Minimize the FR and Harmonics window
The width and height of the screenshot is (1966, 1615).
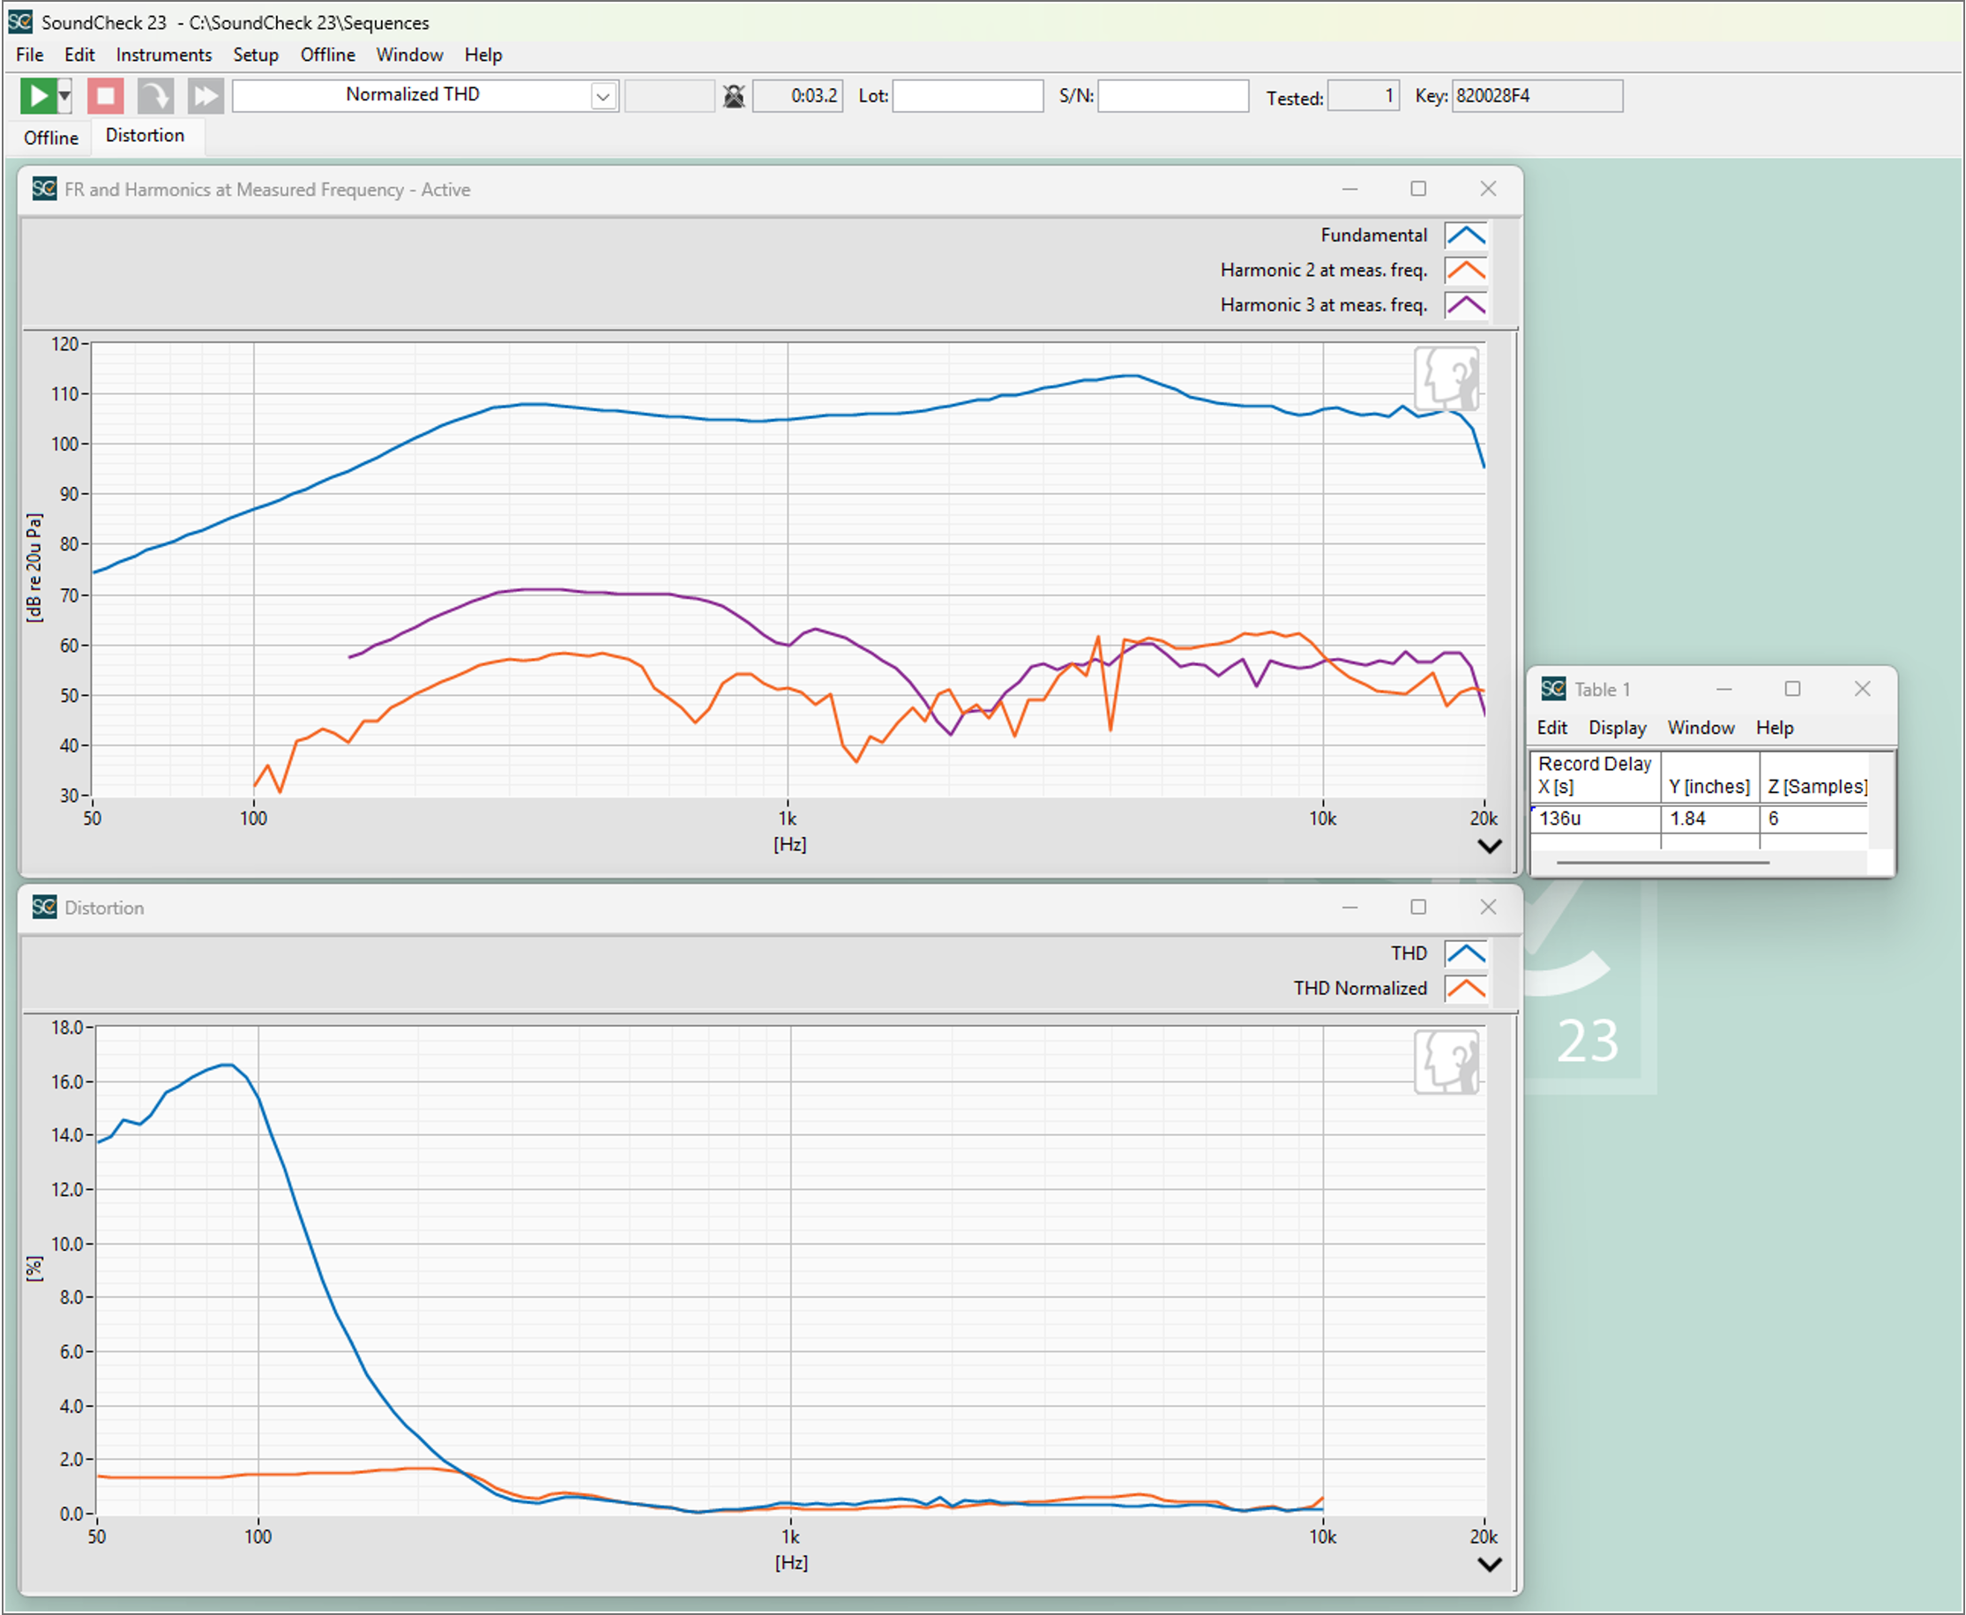pos(1350,189)
